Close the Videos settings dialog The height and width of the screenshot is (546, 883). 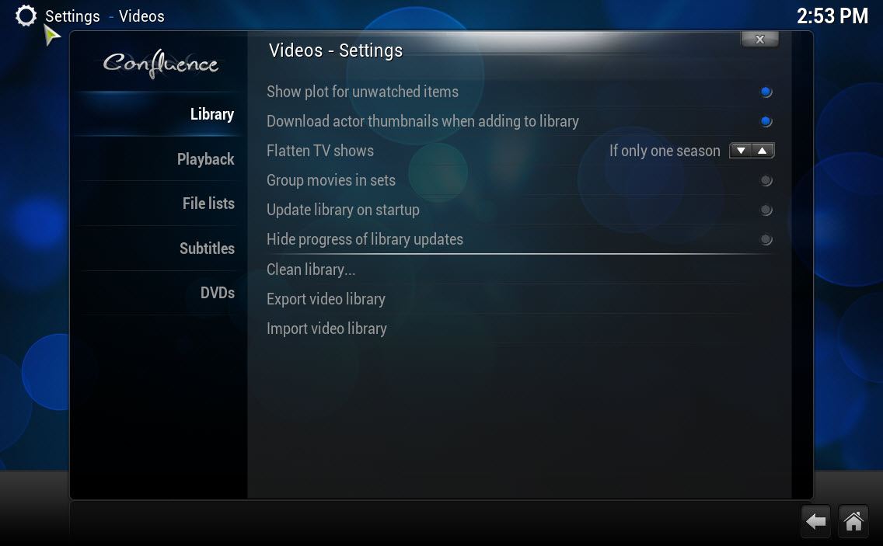coord(759,39)
